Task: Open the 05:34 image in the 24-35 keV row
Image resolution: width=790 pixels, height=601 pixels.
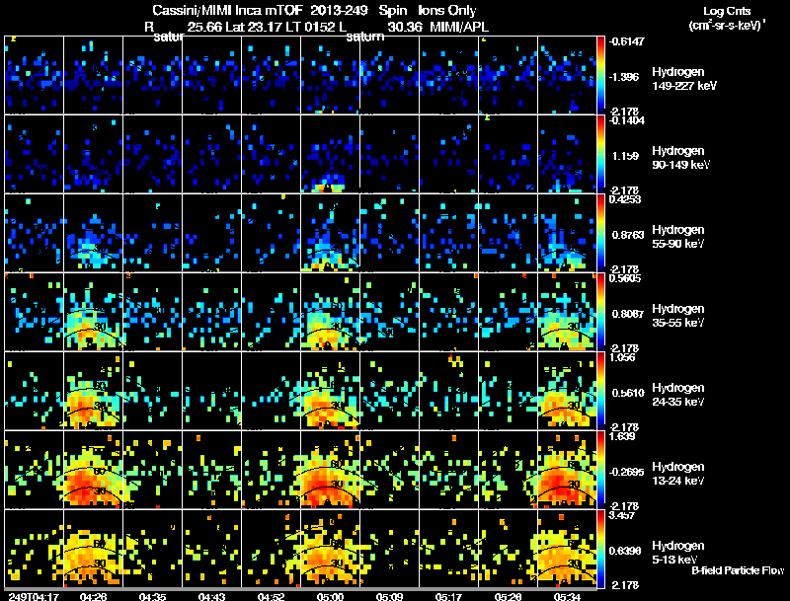Action: [x=567, y=391]
